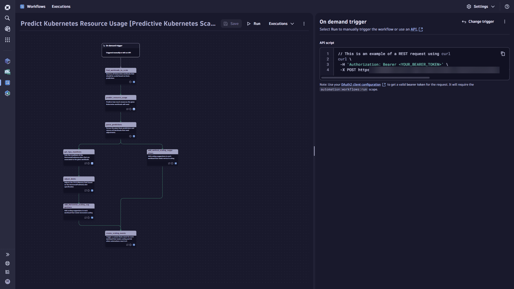Open the apps grid launcher icon
Image resolution: width=514 pixels, height=289 pixels.
coord(7,40)
